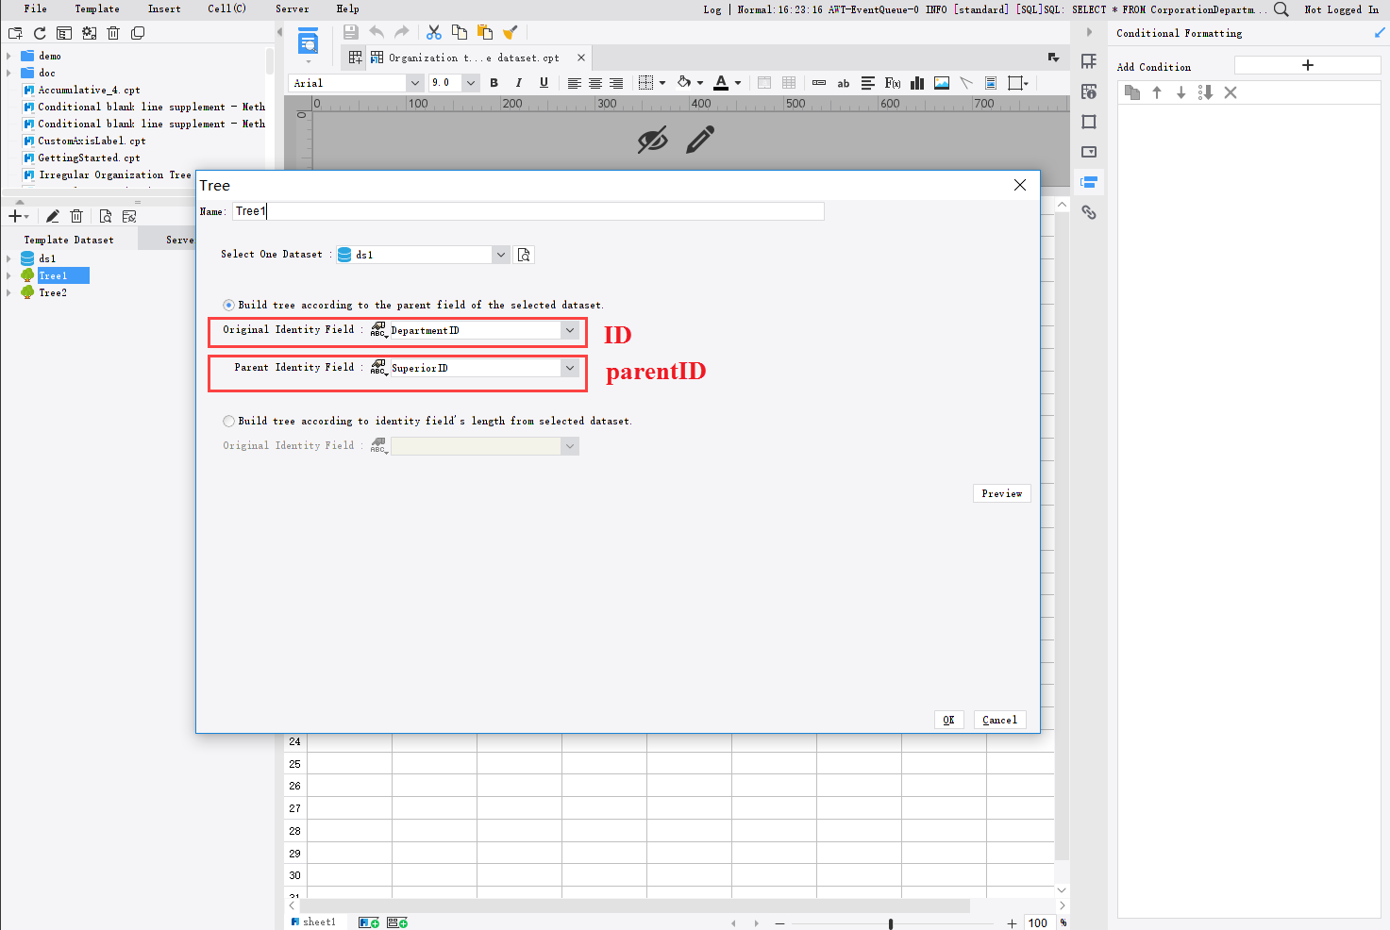Delete the selected dataset using the trash icon

(76, 215)
